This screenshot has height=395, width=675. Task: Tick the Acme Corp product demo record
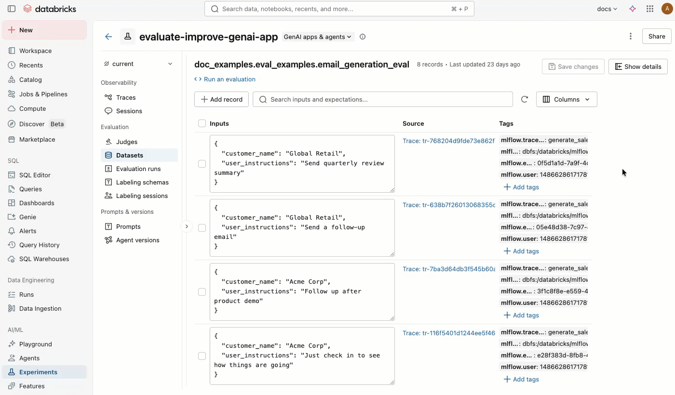click(x=202, y=292)
